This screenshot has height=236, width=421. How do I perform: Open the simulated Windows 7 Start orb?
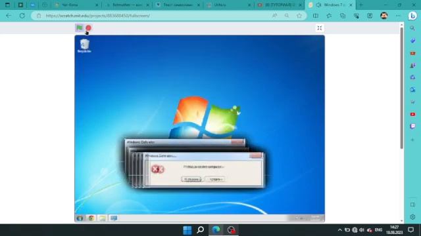[x=80, y=218]
